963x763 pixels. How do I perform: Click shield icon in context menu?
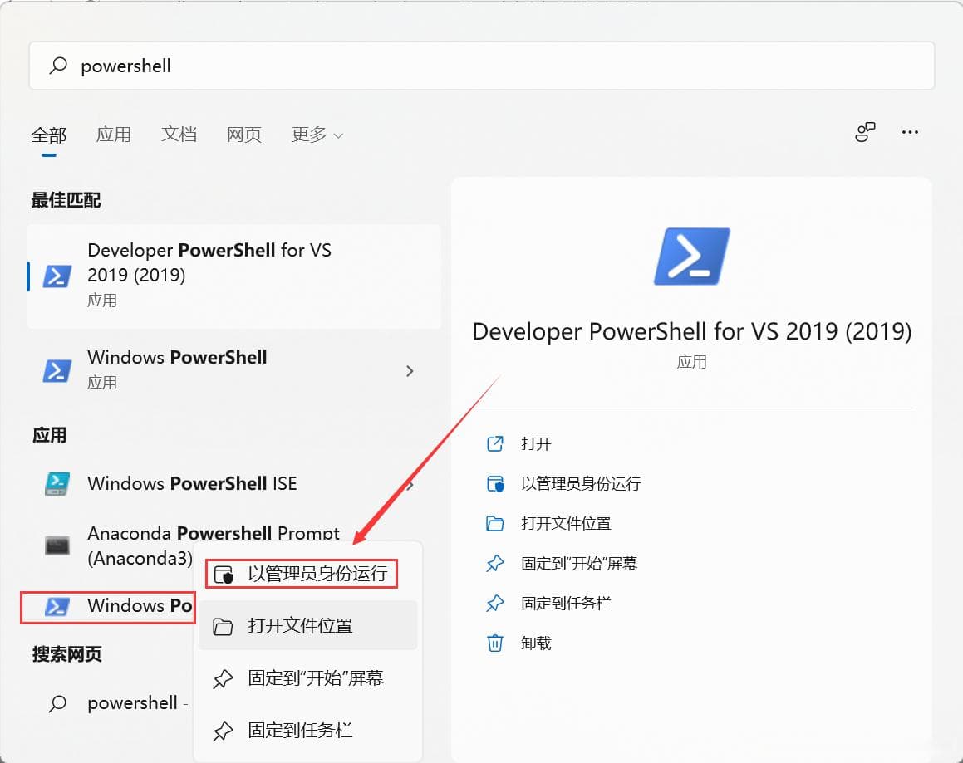point(224,575)
